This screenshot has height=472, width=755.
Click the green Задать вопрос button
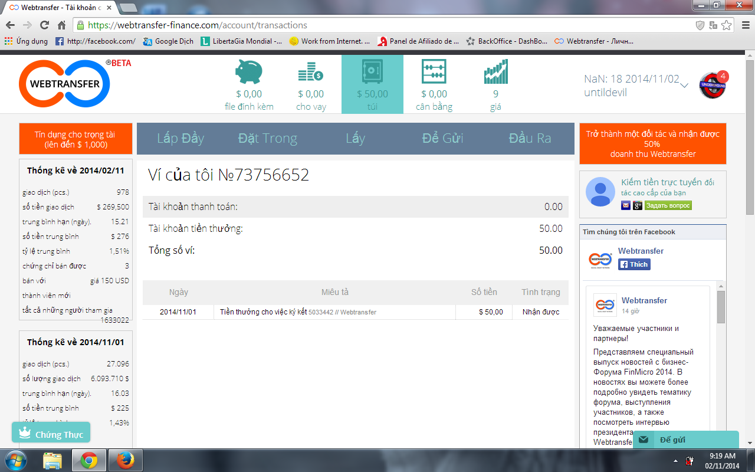pos(668,205)
